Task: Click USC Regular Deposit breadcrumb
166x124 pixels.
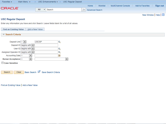Action: (x=72, y=2)
